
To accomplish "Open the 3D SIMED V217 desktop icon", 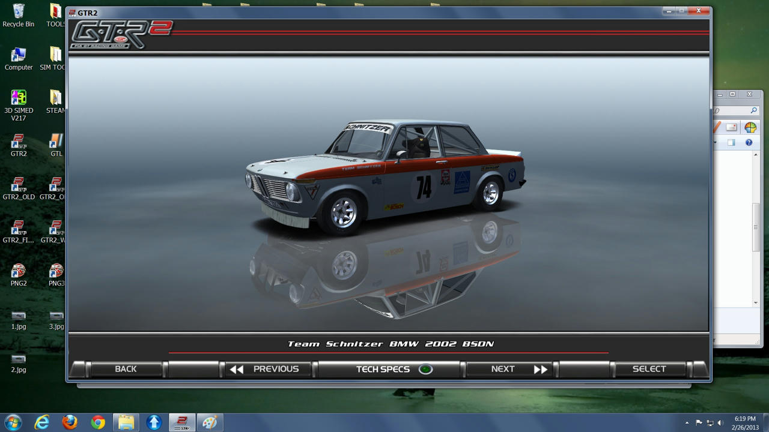I will pyautogui.click(x=19, y=106).
